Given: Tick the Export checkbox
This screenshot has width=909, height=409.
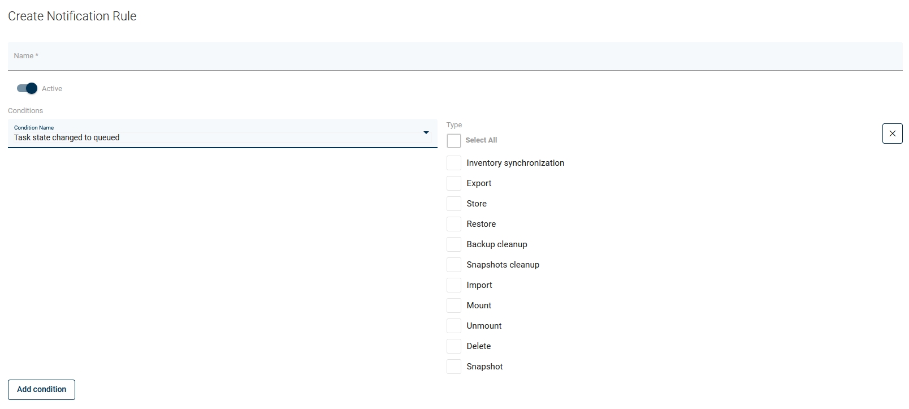Looking at the screenshot, I should pos(454,183).
